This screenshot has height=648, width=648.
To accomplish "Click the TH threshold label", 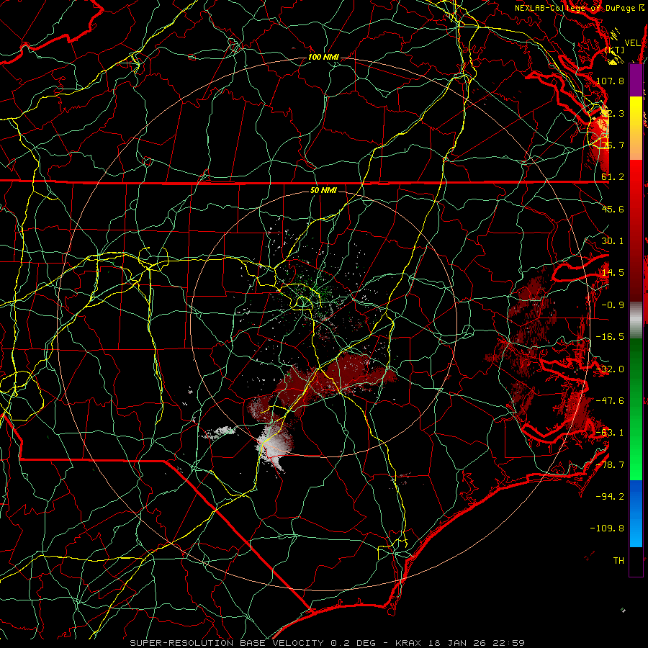I will pyautogui.click(x=618, y=561).
